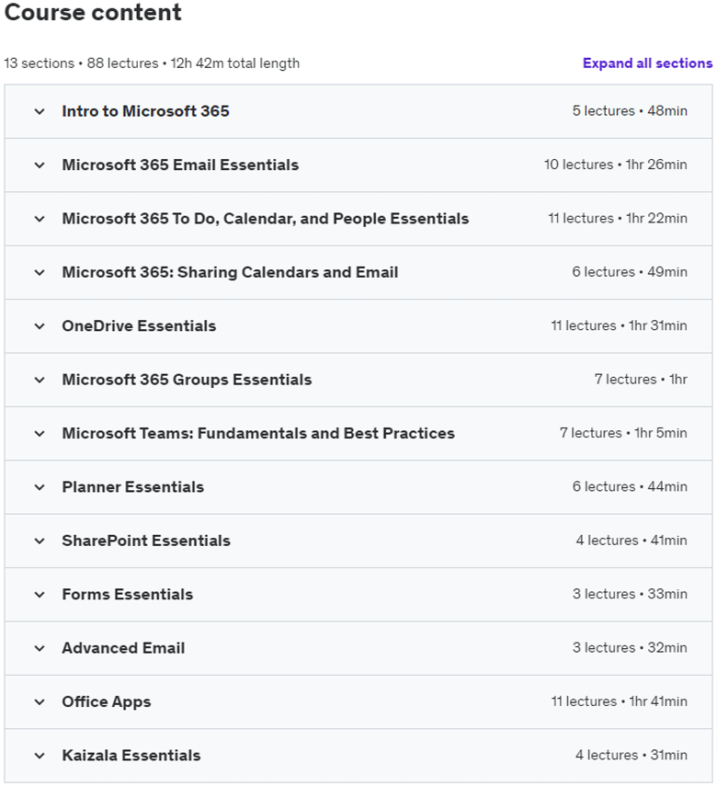Expand chevron beside OneDrive Essentials
Viewport: 717px width, 786px height.
click(40, 325)
